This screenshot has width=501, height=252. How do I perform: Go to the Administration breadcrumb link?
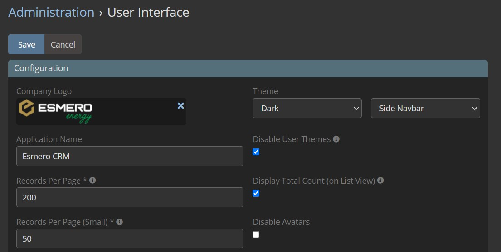[51, 12]
